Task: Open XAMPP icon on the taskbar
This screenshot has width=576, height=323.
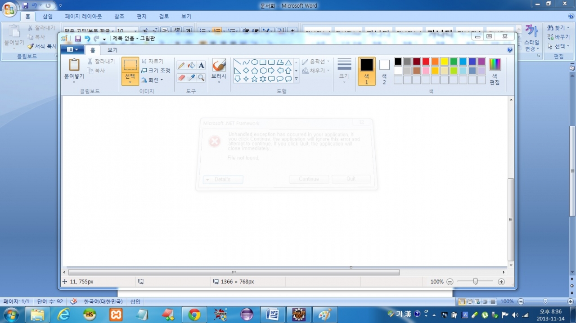Action: click(116, 315)
